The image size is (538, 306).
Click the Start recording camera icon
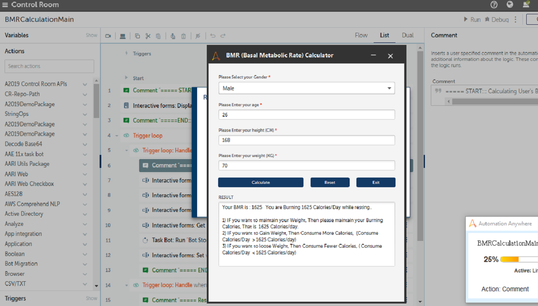click(108, 36)
